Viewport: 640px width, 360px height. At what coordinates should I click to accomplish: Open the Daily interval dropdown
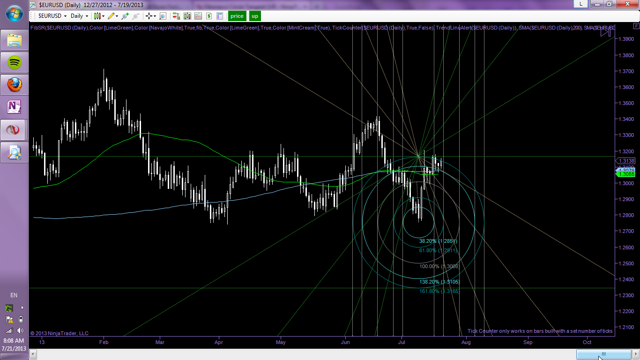click(x=79, y=16)
